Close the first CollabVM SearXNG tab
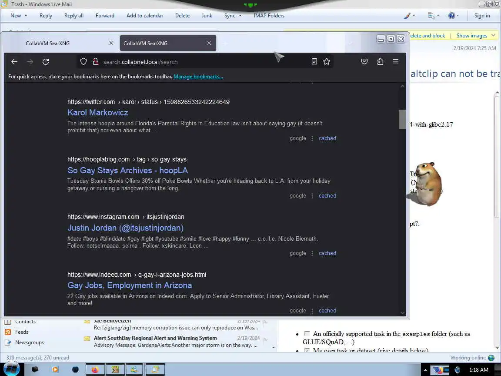501x376 pixels. point(111,43)
